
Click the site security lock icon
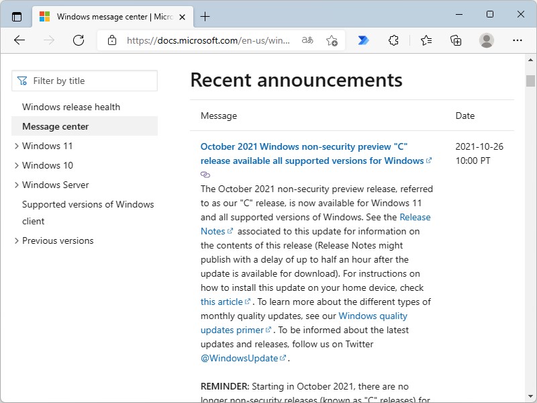coord(112,40)
